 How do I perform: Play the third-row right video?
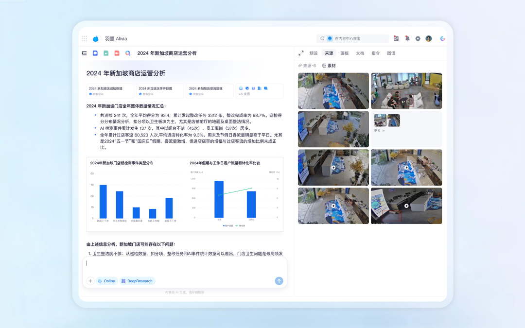pos(406,167)
